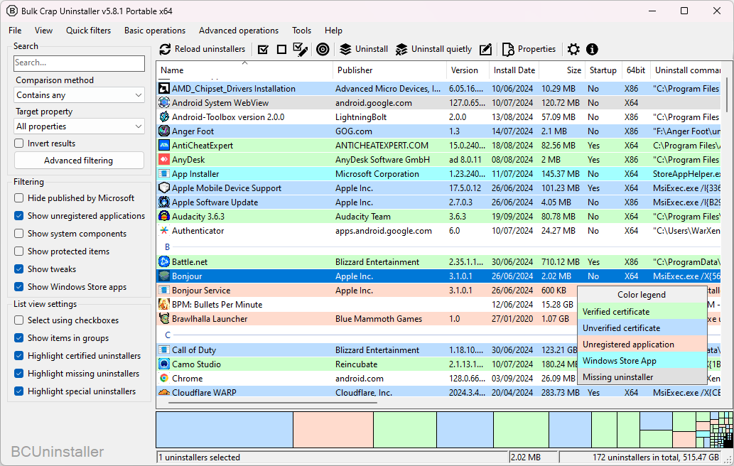Enable Hide published by Microsoft checkbox
Image resolution: width=734 pixels, height=466 pixels.
19,198
